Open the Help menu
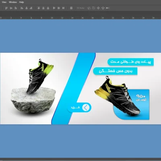The image size is (161, 161). (x=21, y=2)
